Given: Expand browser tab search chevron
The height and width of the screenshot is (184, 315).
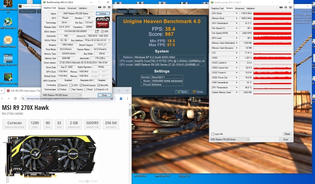Looking at the screenshot, I should (2, 91).
